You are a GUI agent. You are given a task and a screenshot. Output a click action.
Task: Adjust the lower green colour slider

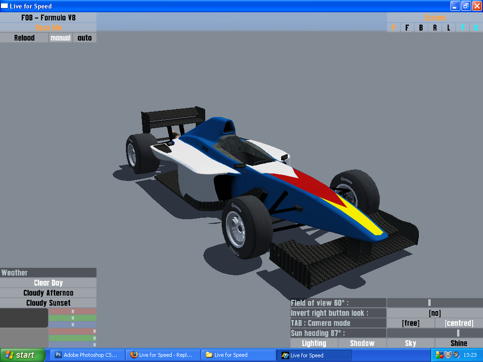(73, 338)
